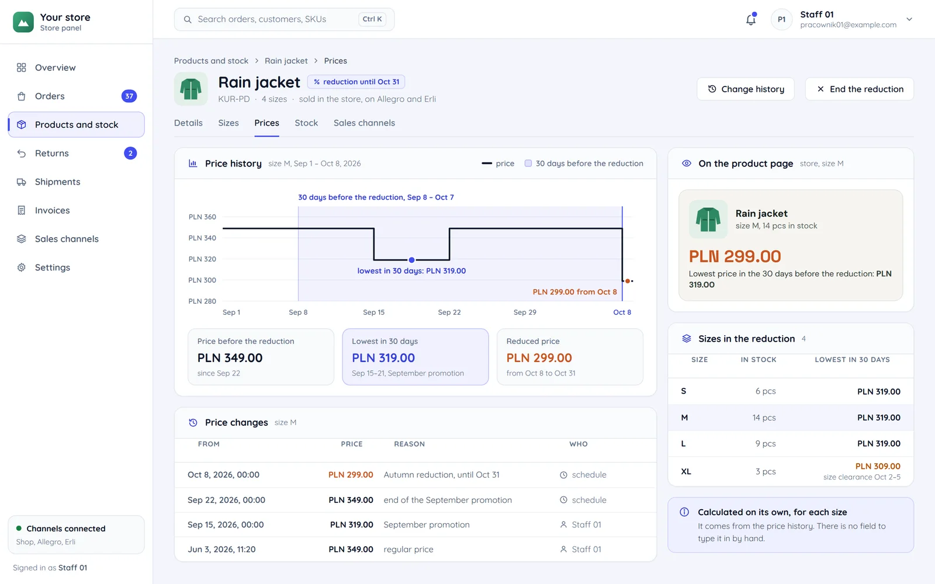Click the search orders input field

tap(284, 19)
